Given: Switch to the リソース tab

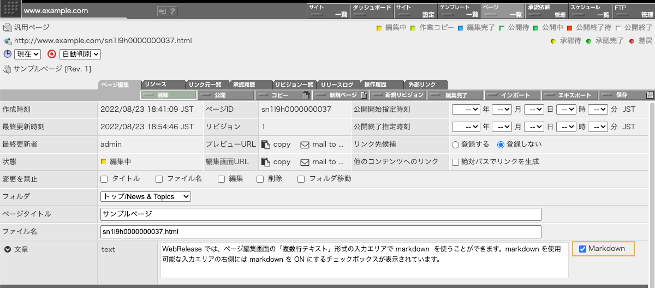Looking at the screenshot, I should tap(163, 85).
